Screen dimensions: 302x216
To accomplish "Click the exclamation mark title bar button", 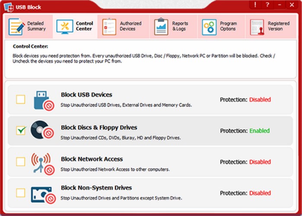I will pos(255,5).
